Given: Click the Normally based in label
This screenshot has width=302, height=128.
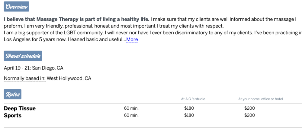Looking at the screenshot, I should [24, 79].
